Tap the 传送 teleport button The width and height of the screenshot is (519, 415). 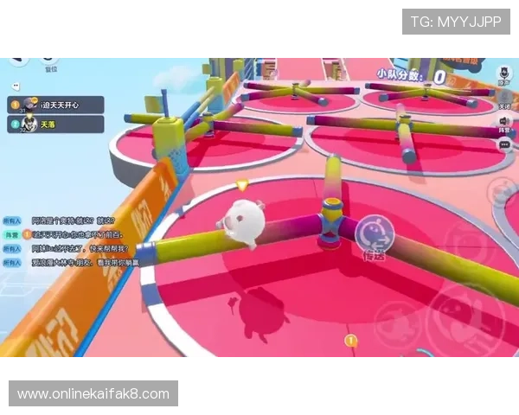(x=374, y=234)
